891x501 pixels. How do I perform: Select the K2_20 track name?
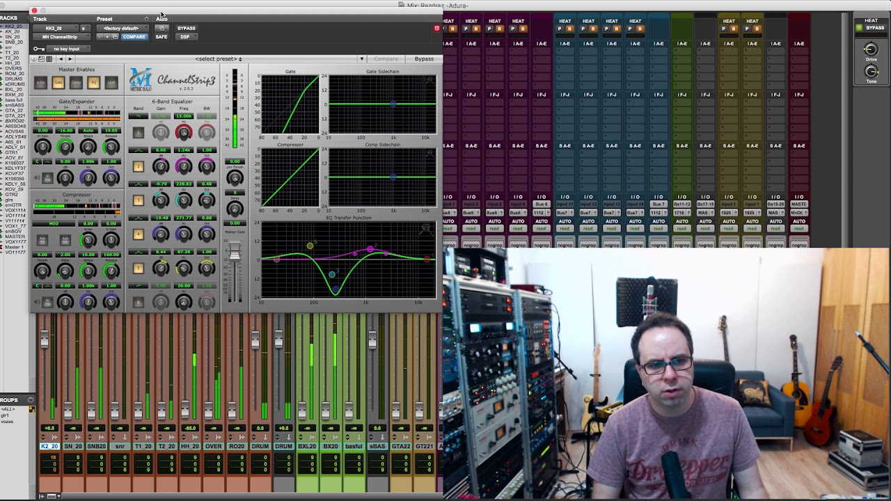click(x=49, y=447)
